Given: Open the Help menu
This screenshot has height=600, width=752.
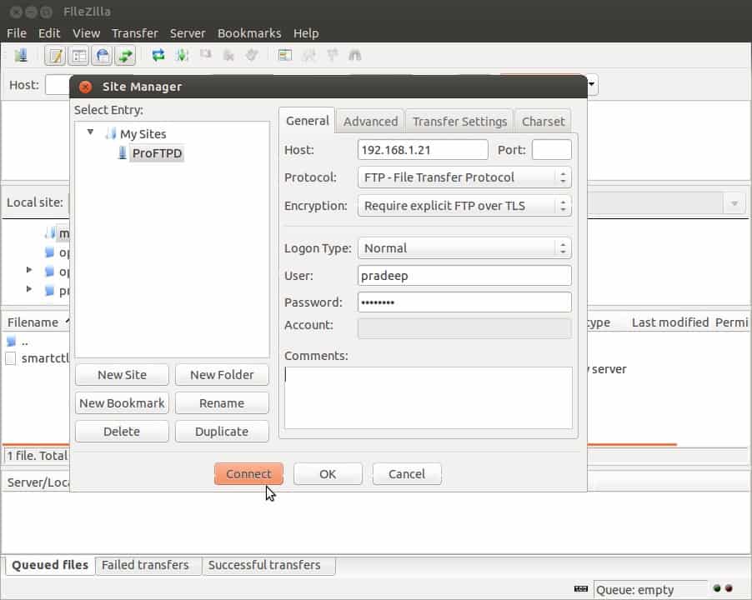Looking at the screenshot, I should point(306,33).
